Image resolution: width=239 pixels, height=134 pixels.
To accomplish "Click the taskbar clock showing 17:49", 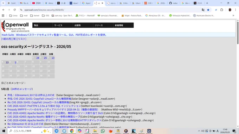I will tap(225, 131).
